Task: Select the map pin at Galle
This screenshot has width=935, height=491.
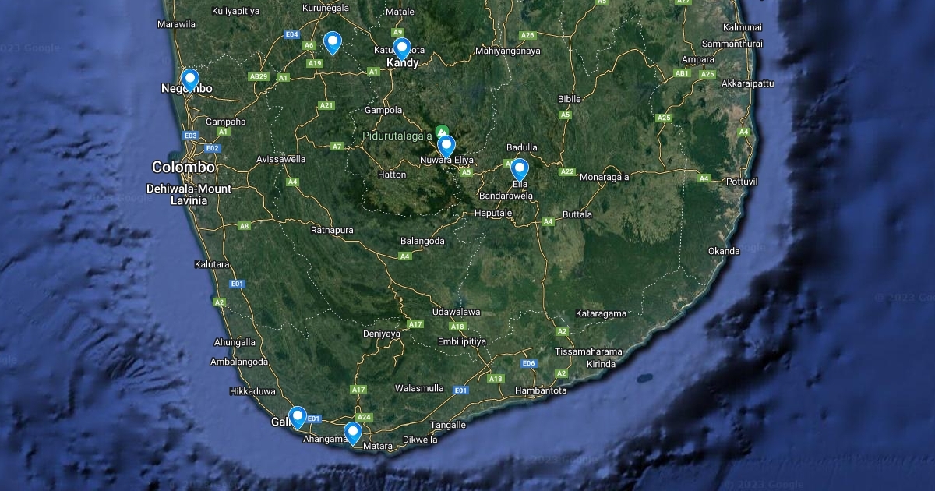Action: pyautogui.click(x=297, y=417)
